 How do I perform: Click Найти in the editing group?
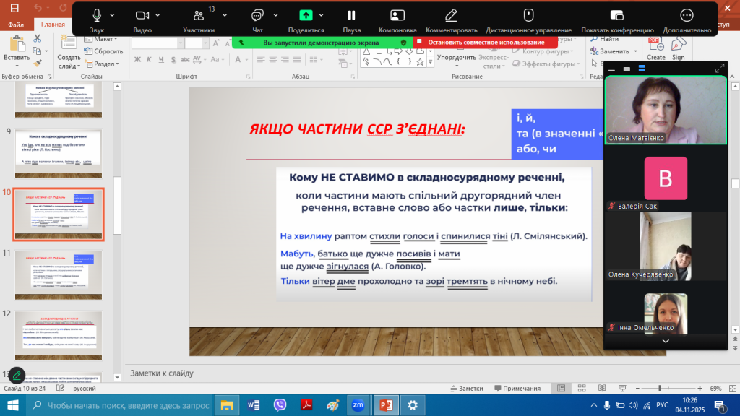coord(605,39)
